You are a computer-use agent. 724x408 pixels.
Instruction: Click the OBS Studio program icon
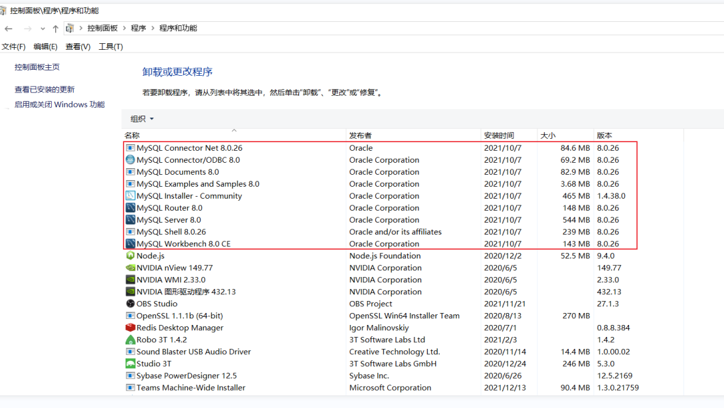[132, 304]
